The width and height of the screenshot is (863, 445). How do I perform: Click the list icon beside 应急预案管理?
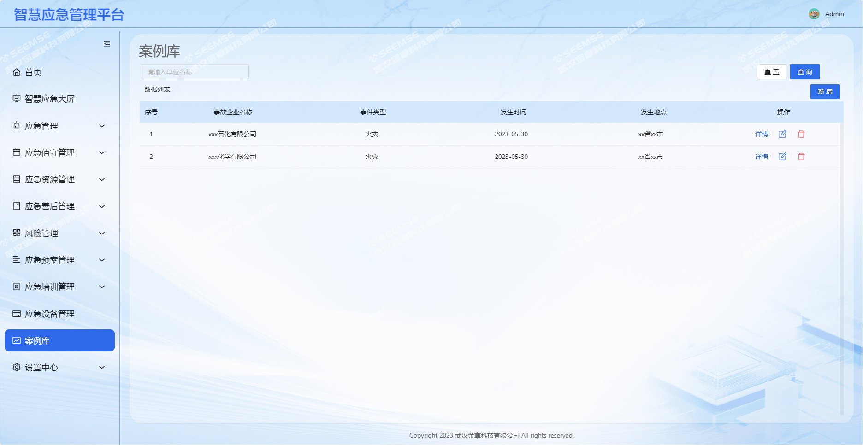point(17,260)
